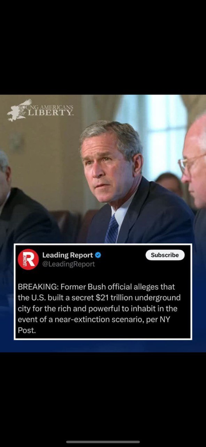Tap the home indicator bar at the bottom
Viewport: 206px width, 447px height.
[x=103, y=442]
